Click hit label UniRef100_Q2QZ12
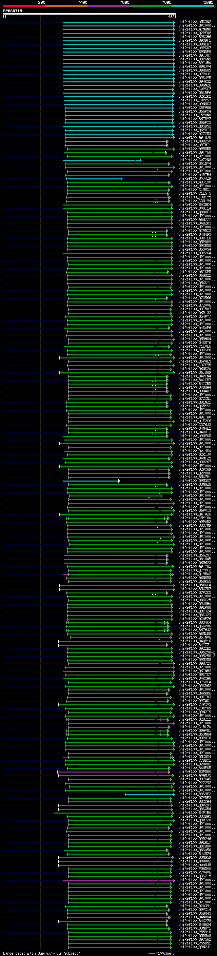This screenshot has height=956, width=217. click(195, 719)
